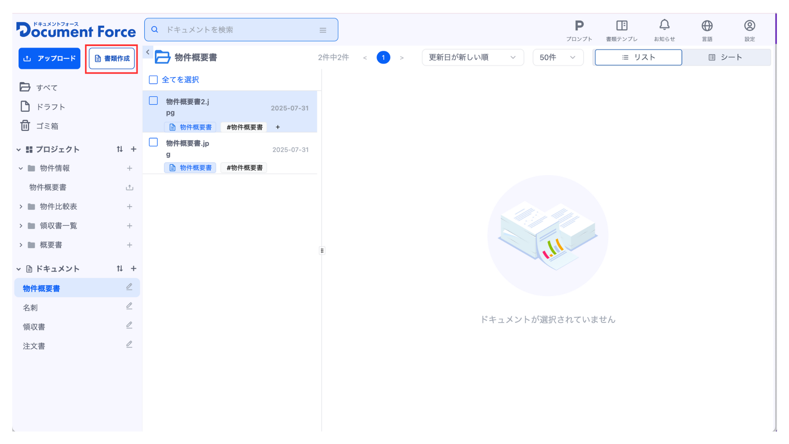Click 全てを選択 link text
The width and height of the screenshot is (789, 444).
click(180, 80)
